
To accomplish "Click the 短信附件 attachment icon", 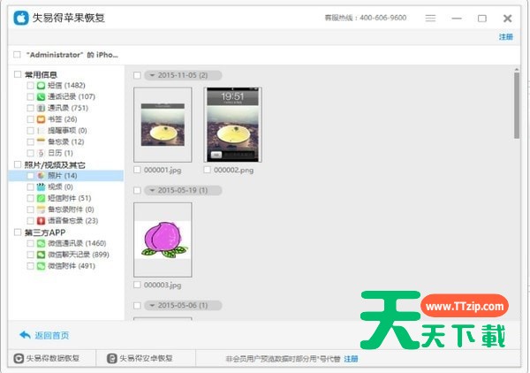I will 42,198.
